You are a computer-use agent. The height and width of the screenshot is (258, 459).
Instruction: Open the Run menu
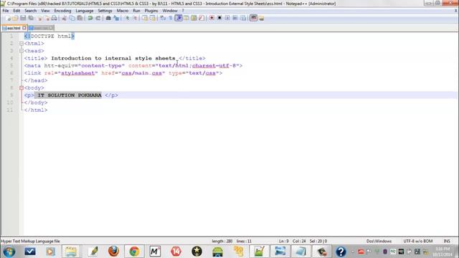(136, 11)
